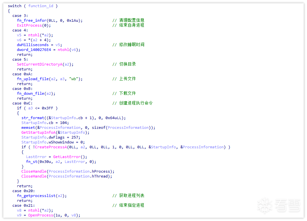
Task: Click the GetLastError call
Action: (70, 157)
